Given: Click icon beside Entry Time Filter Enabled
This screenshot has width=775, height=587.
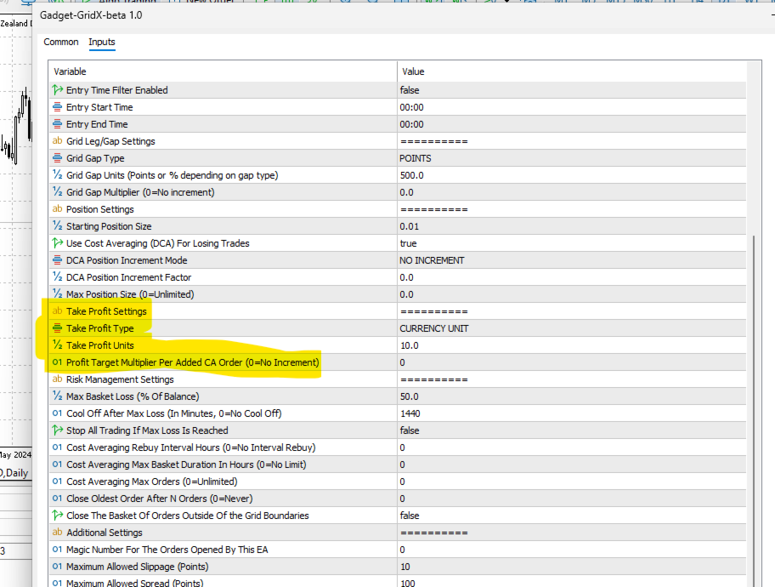Looking at the screenshot, I should (x=57, y=90).
